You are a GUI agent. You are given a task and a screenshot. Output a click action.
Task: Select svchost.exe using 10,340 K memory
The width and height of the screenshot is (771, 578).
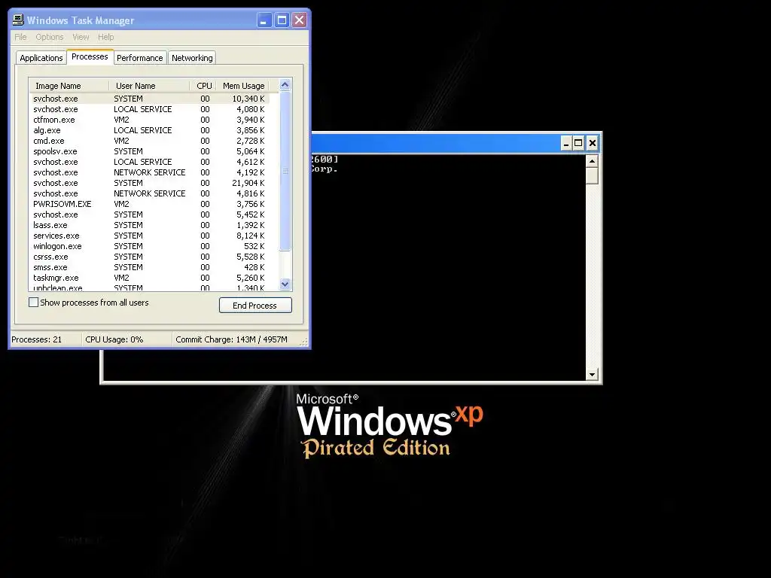(149, 99)
